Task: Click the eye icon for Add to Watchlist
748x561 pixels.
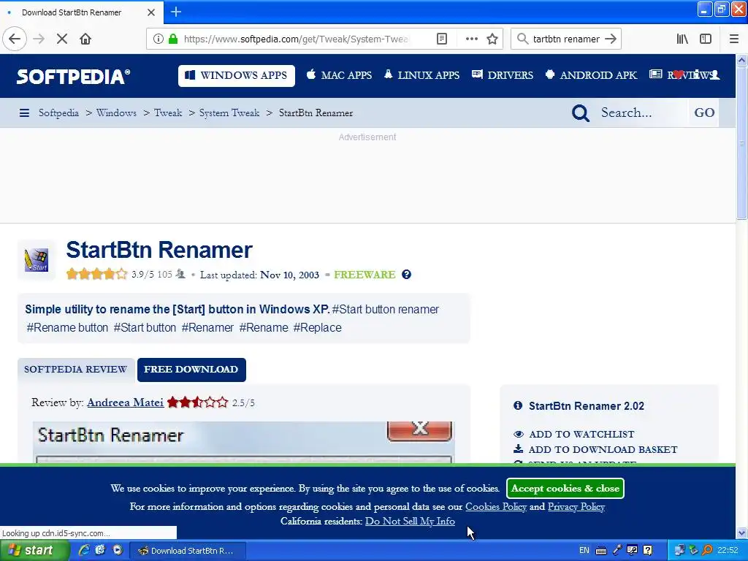Action: pyautogui.click(x=519, y=434)
